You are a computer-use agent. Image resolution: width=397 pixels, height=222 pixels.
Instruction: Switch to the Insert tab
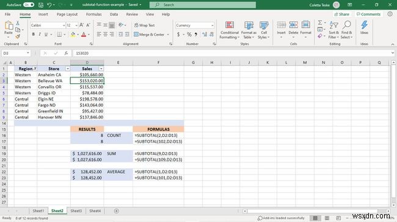point(43,15)
